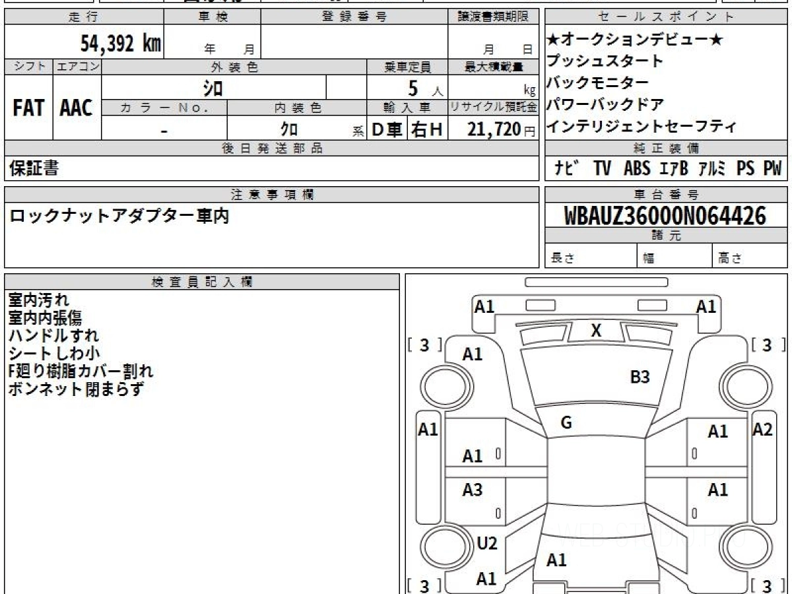Click the 長さ dimension label
Viewport: 792px width, 594px height.
click(563, 259)
